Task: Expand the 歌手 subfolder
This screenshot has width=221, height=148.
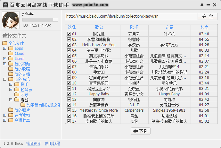Action: click(11, 84)
